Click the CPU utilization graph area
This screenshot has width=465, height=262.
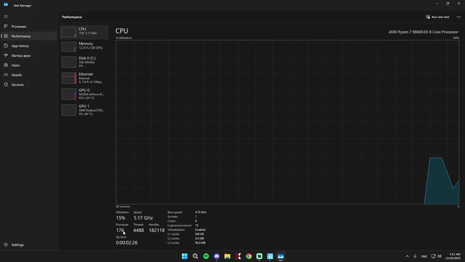pyautogui.click(x=287, y=122)
